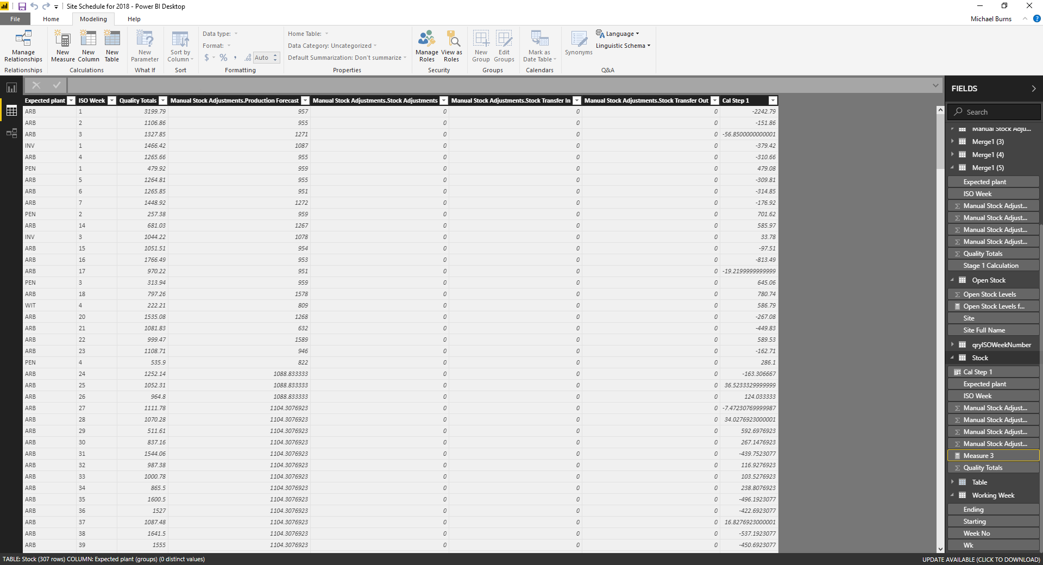Click the Save icon in title bar
Screen dimensions: 1043x565
point(22,7)
